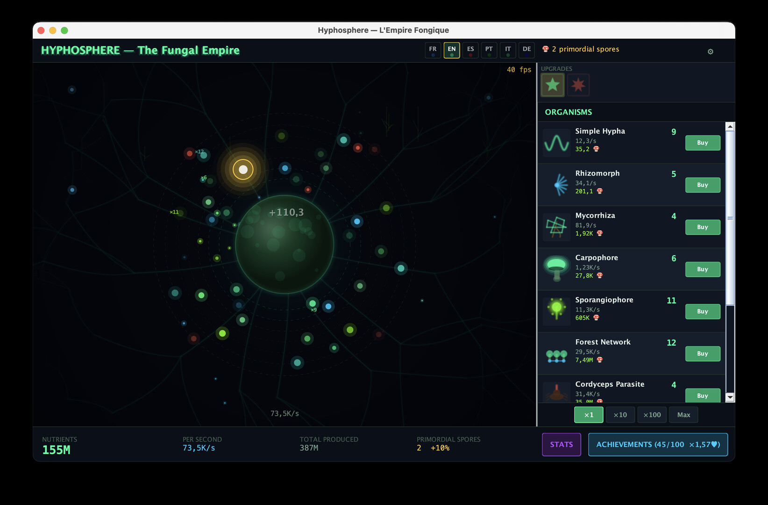This screenshot has height=505, width=768.
Task: Click the glowing golden spore orb
Action: pyautogui.click(x=243, y=169)
